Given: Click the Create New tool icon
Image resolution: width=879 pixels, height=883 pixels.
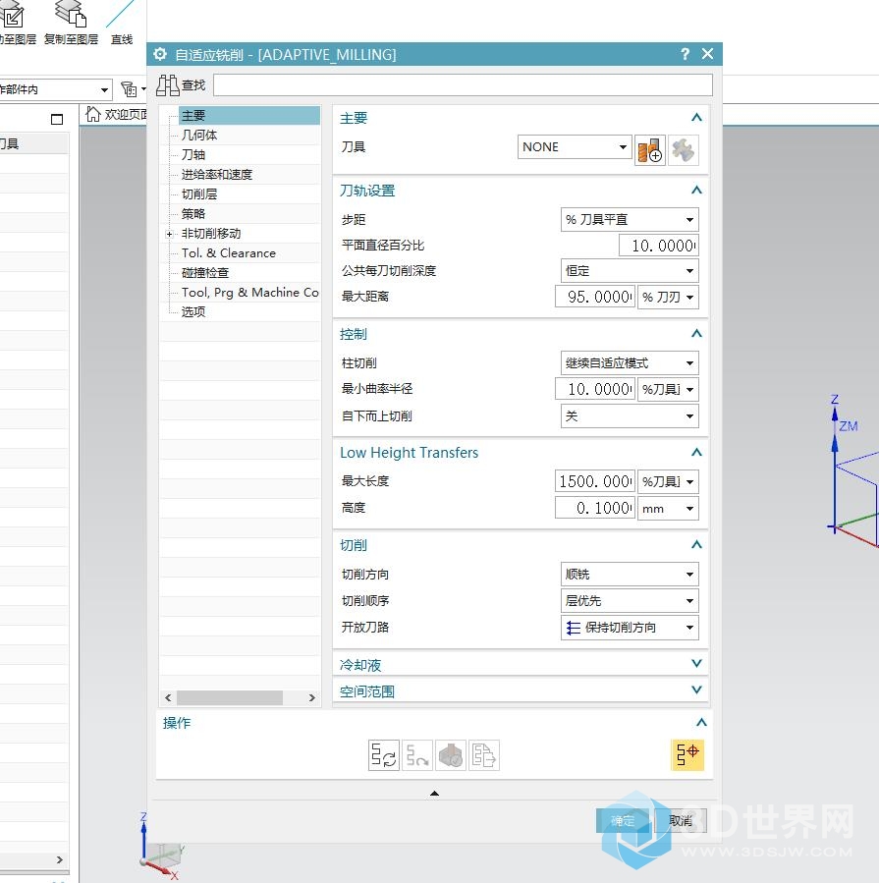Looking at the screenshot, I should coord(649,149).
